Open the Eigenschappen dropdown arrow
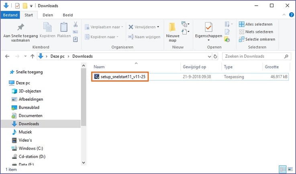296x174 pixels. click(x=208, y=40)
